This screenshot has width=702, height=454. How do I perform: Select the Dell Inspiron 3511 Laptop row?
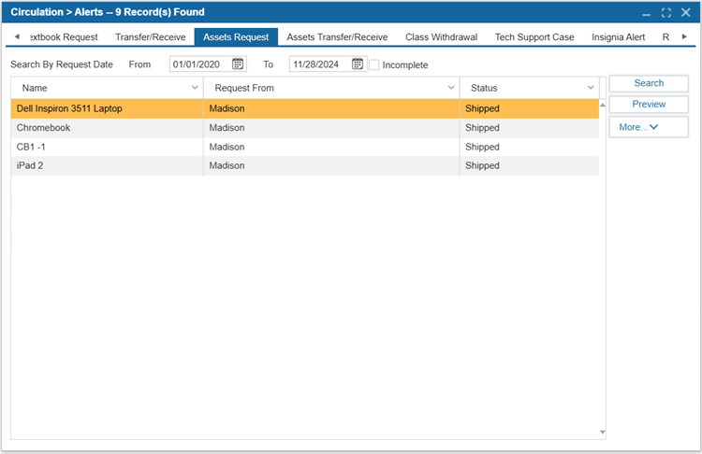tap(305, 108)
